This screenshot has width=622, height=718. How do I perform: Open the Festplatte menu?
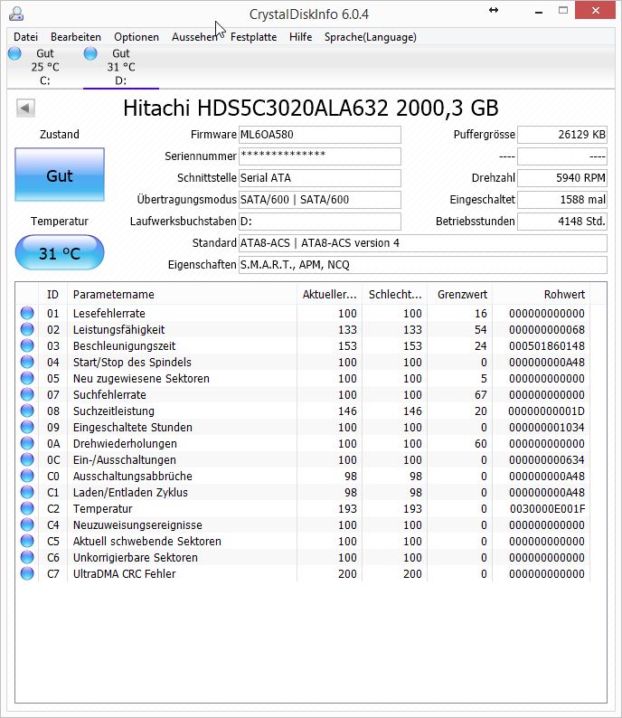click(253, 37)
